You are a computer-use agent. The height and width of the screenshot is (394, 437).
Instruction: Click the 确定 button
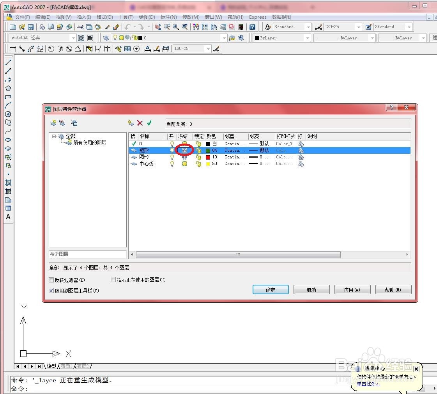(x=270, y=290)
